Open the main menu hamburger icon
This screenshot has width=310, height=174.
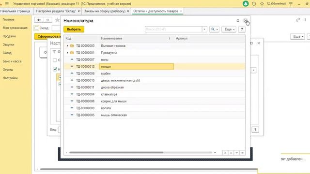7,4
